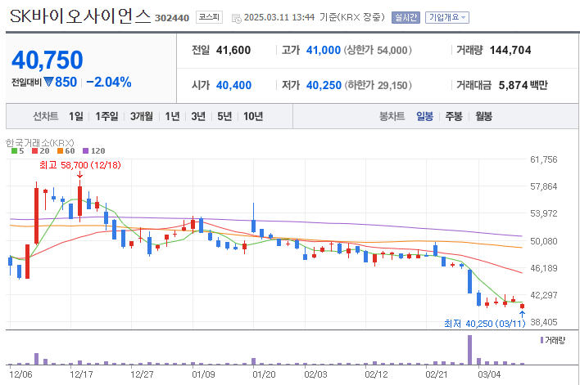Viewport: 580px width, 385px height.
Task: Show the 5년 line chart
Action: [x=224, y=116]
